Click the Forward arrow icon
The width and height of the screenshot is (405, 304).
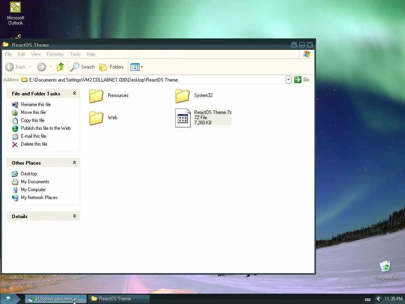(41, 67)
